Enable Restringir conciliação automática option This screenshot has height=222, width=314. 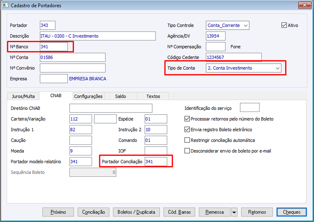coord(187,140)
